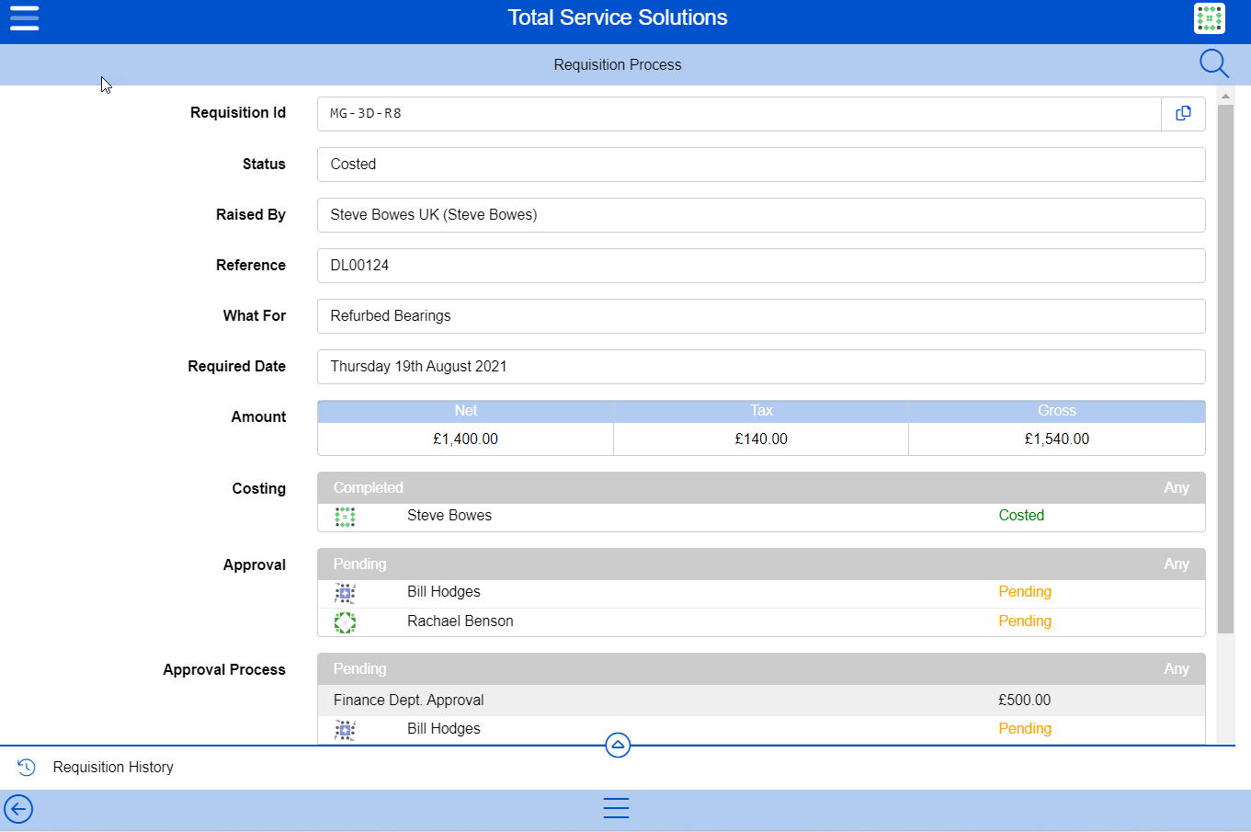Click Bill Hodges avatar in Approval section
1251x832 pixels.
[x=345, y=593]
